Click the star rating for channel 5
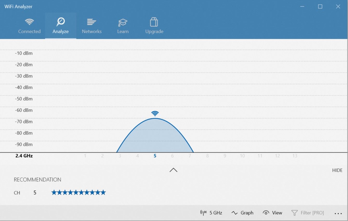Image resolution: width=348 pixels, height=221 pixels. (x=78, y=192)
